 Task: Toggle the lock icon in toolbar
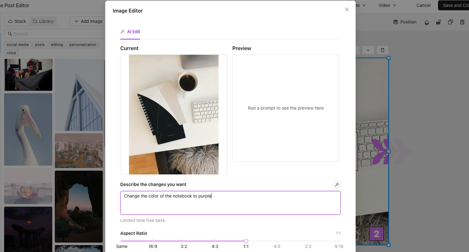438,22
